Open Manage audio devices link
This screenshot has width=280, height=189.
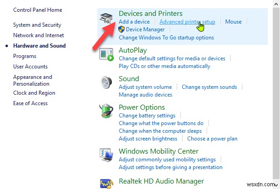coord(145,95)
